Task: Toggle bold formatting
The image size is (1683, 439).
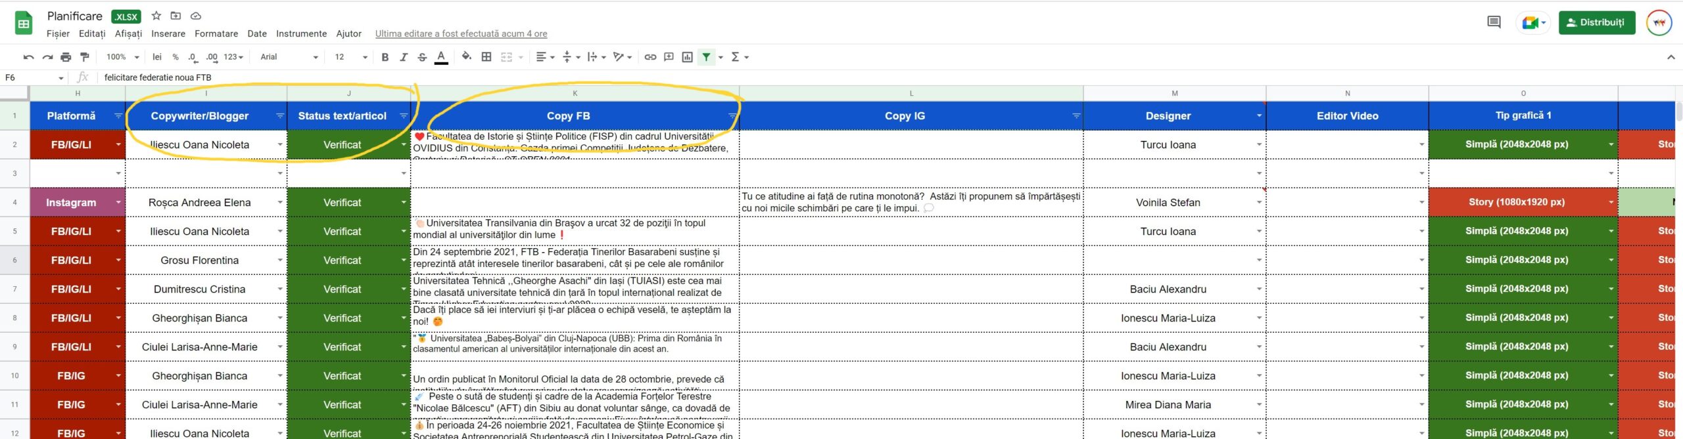Action: (x=385, y=57)
